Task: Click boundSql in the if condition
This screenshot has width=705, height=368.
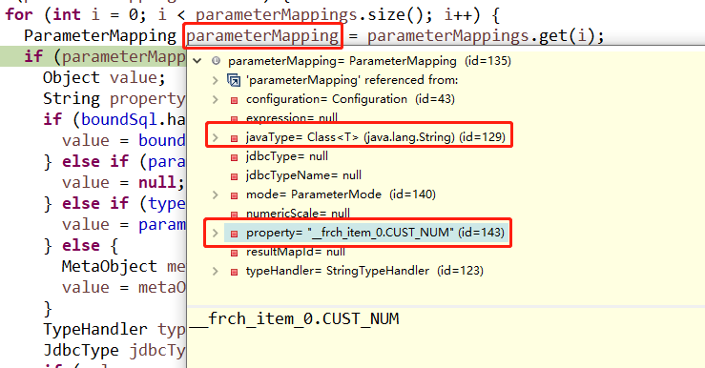Action: coord(119,119)
